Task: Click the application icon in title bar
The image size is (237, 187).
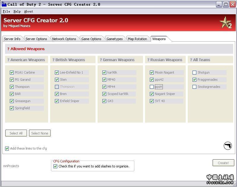Action: click(x=4, y=4)
